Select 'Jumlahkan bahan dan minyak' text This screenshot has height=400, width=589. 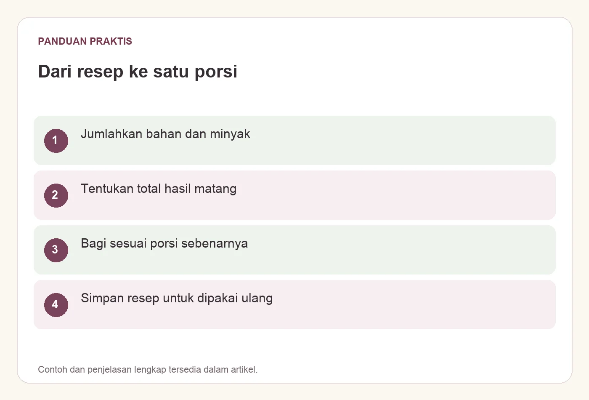pyautogui.click(x=165, y=134)
